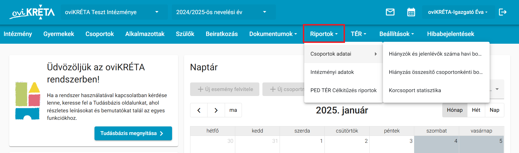Open the Csoportok menu item
Image resolution: width=519 pixels, height=153 pixels.
click(x=100, y=34)
